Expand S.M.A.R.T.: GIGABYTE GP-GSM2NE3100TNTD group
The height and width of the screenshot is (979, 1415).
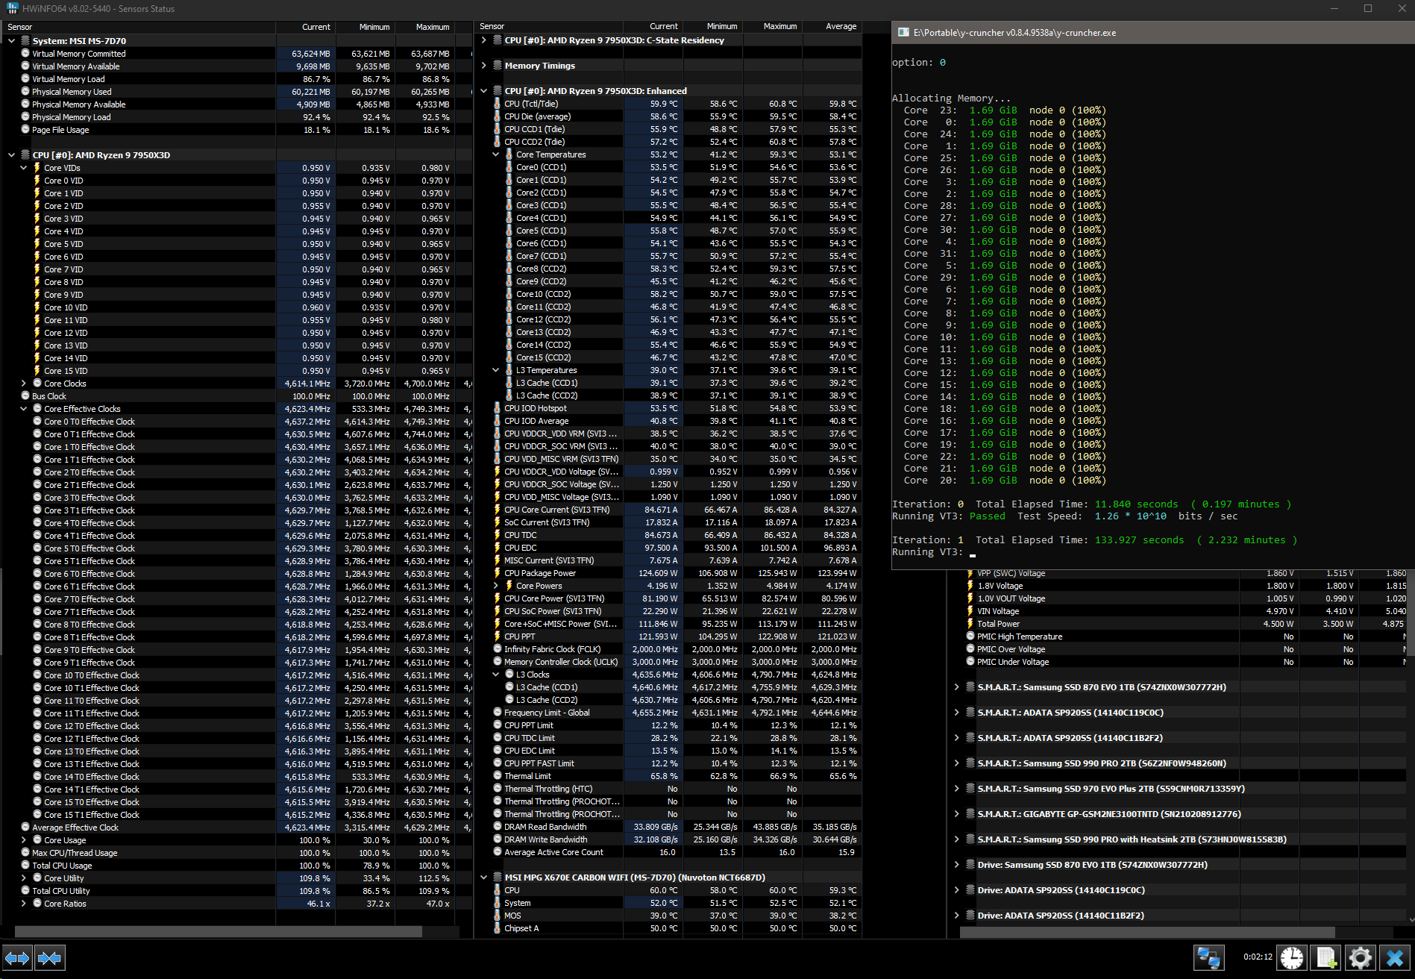tap(956, 814)
